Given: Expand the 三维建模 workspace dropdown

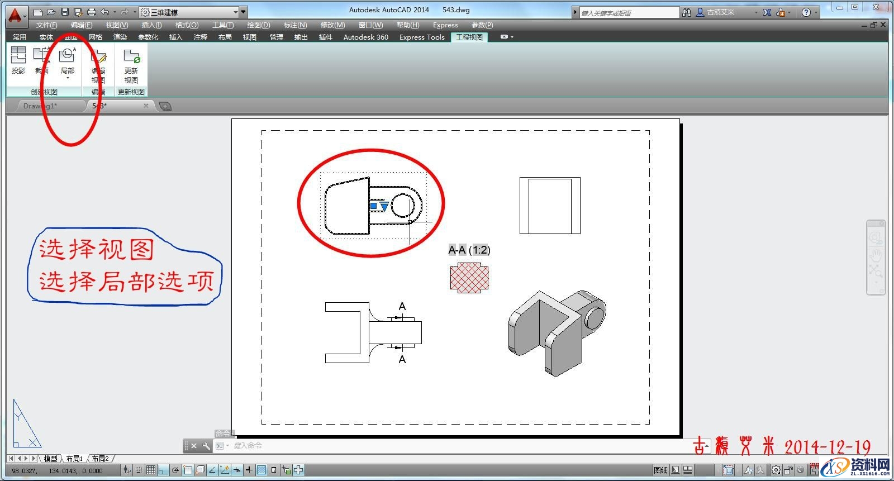Looking at the screenshot, I should click(235, 12).
